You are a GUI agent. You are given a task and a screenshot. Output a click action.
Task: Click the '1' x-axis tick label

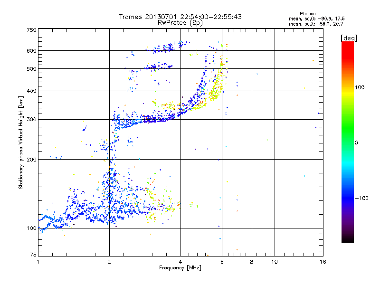38,262
